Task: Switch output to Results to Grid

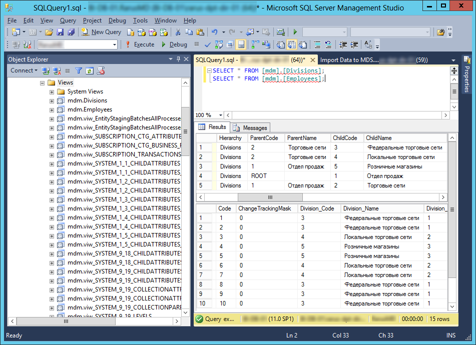Action: click(x=292, y=44)
